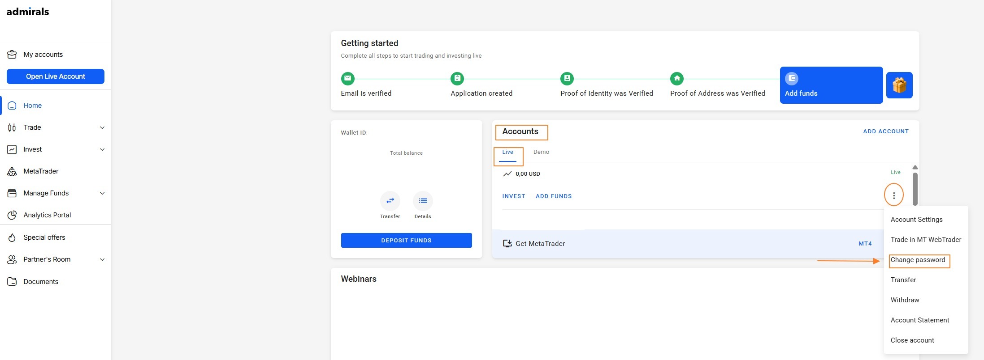Image resolution: width=984 pixels, height=360 pixels.
Task: Click the Email is verified step icon
Action: pyautogui.click(x=348, y=79)
